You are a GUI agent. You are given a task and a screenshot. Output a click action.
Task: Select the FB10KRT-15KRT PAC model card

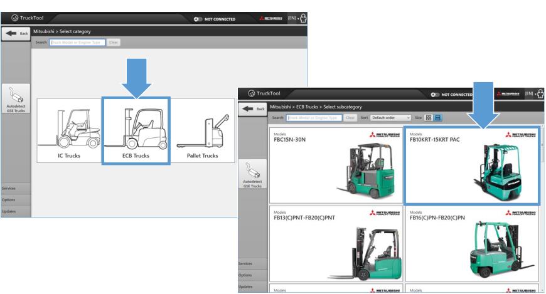[x=472, y=165]
